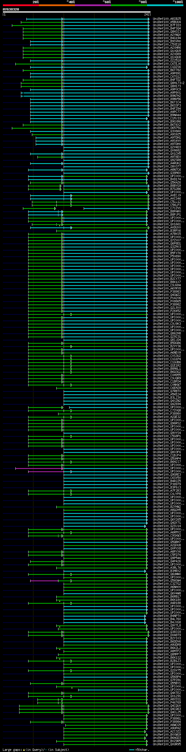Screen dimensions: 186x752
Task: Open the UniRef100_B6AGD3 entry
Action: (167, 738)
